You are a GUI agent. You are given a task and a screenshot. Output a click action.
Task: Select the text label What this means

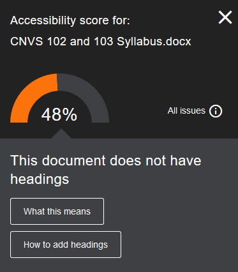(57, 211)
